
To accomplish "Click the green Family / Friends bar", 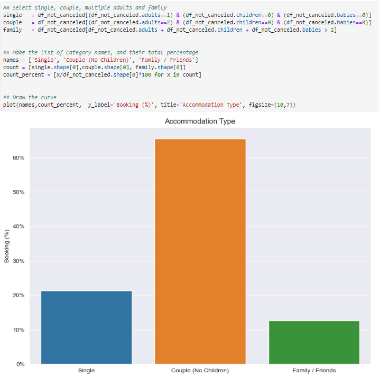I will pyautogui.click(x=314, y=342).
